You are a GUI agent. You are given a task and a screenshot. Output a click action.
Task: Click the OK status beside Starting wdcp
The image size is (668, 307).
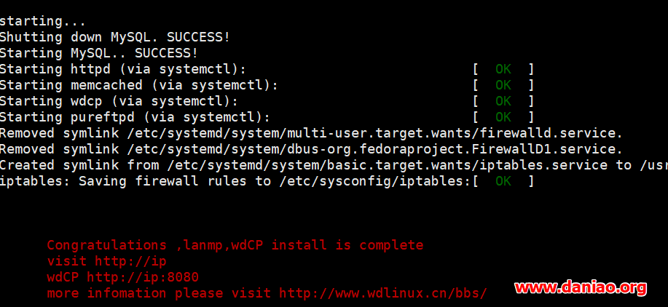(x=503, y=101)
